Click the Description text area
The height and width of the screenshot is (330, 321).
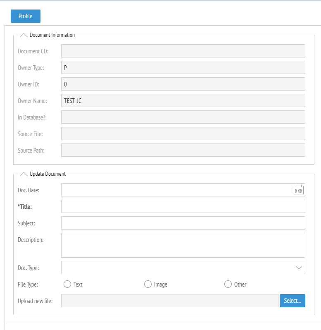point(183,245)
